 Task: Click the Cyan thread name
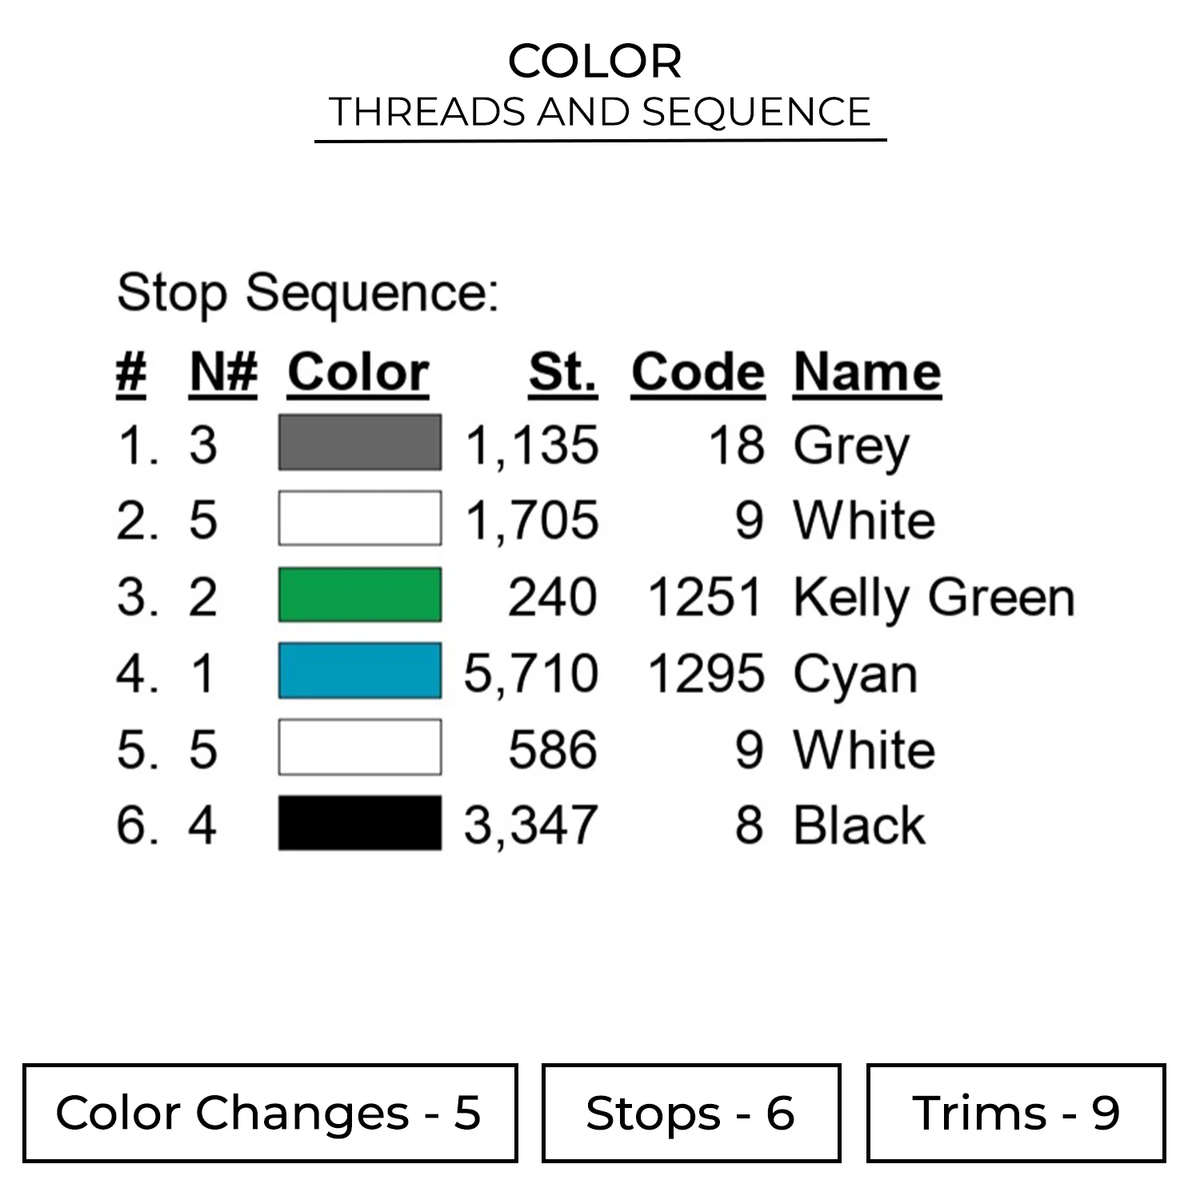pyautogui.click(x=855, y=674)
